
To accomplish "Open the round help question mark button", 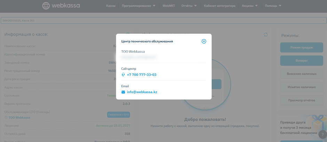I will click(x=322, y=135).
